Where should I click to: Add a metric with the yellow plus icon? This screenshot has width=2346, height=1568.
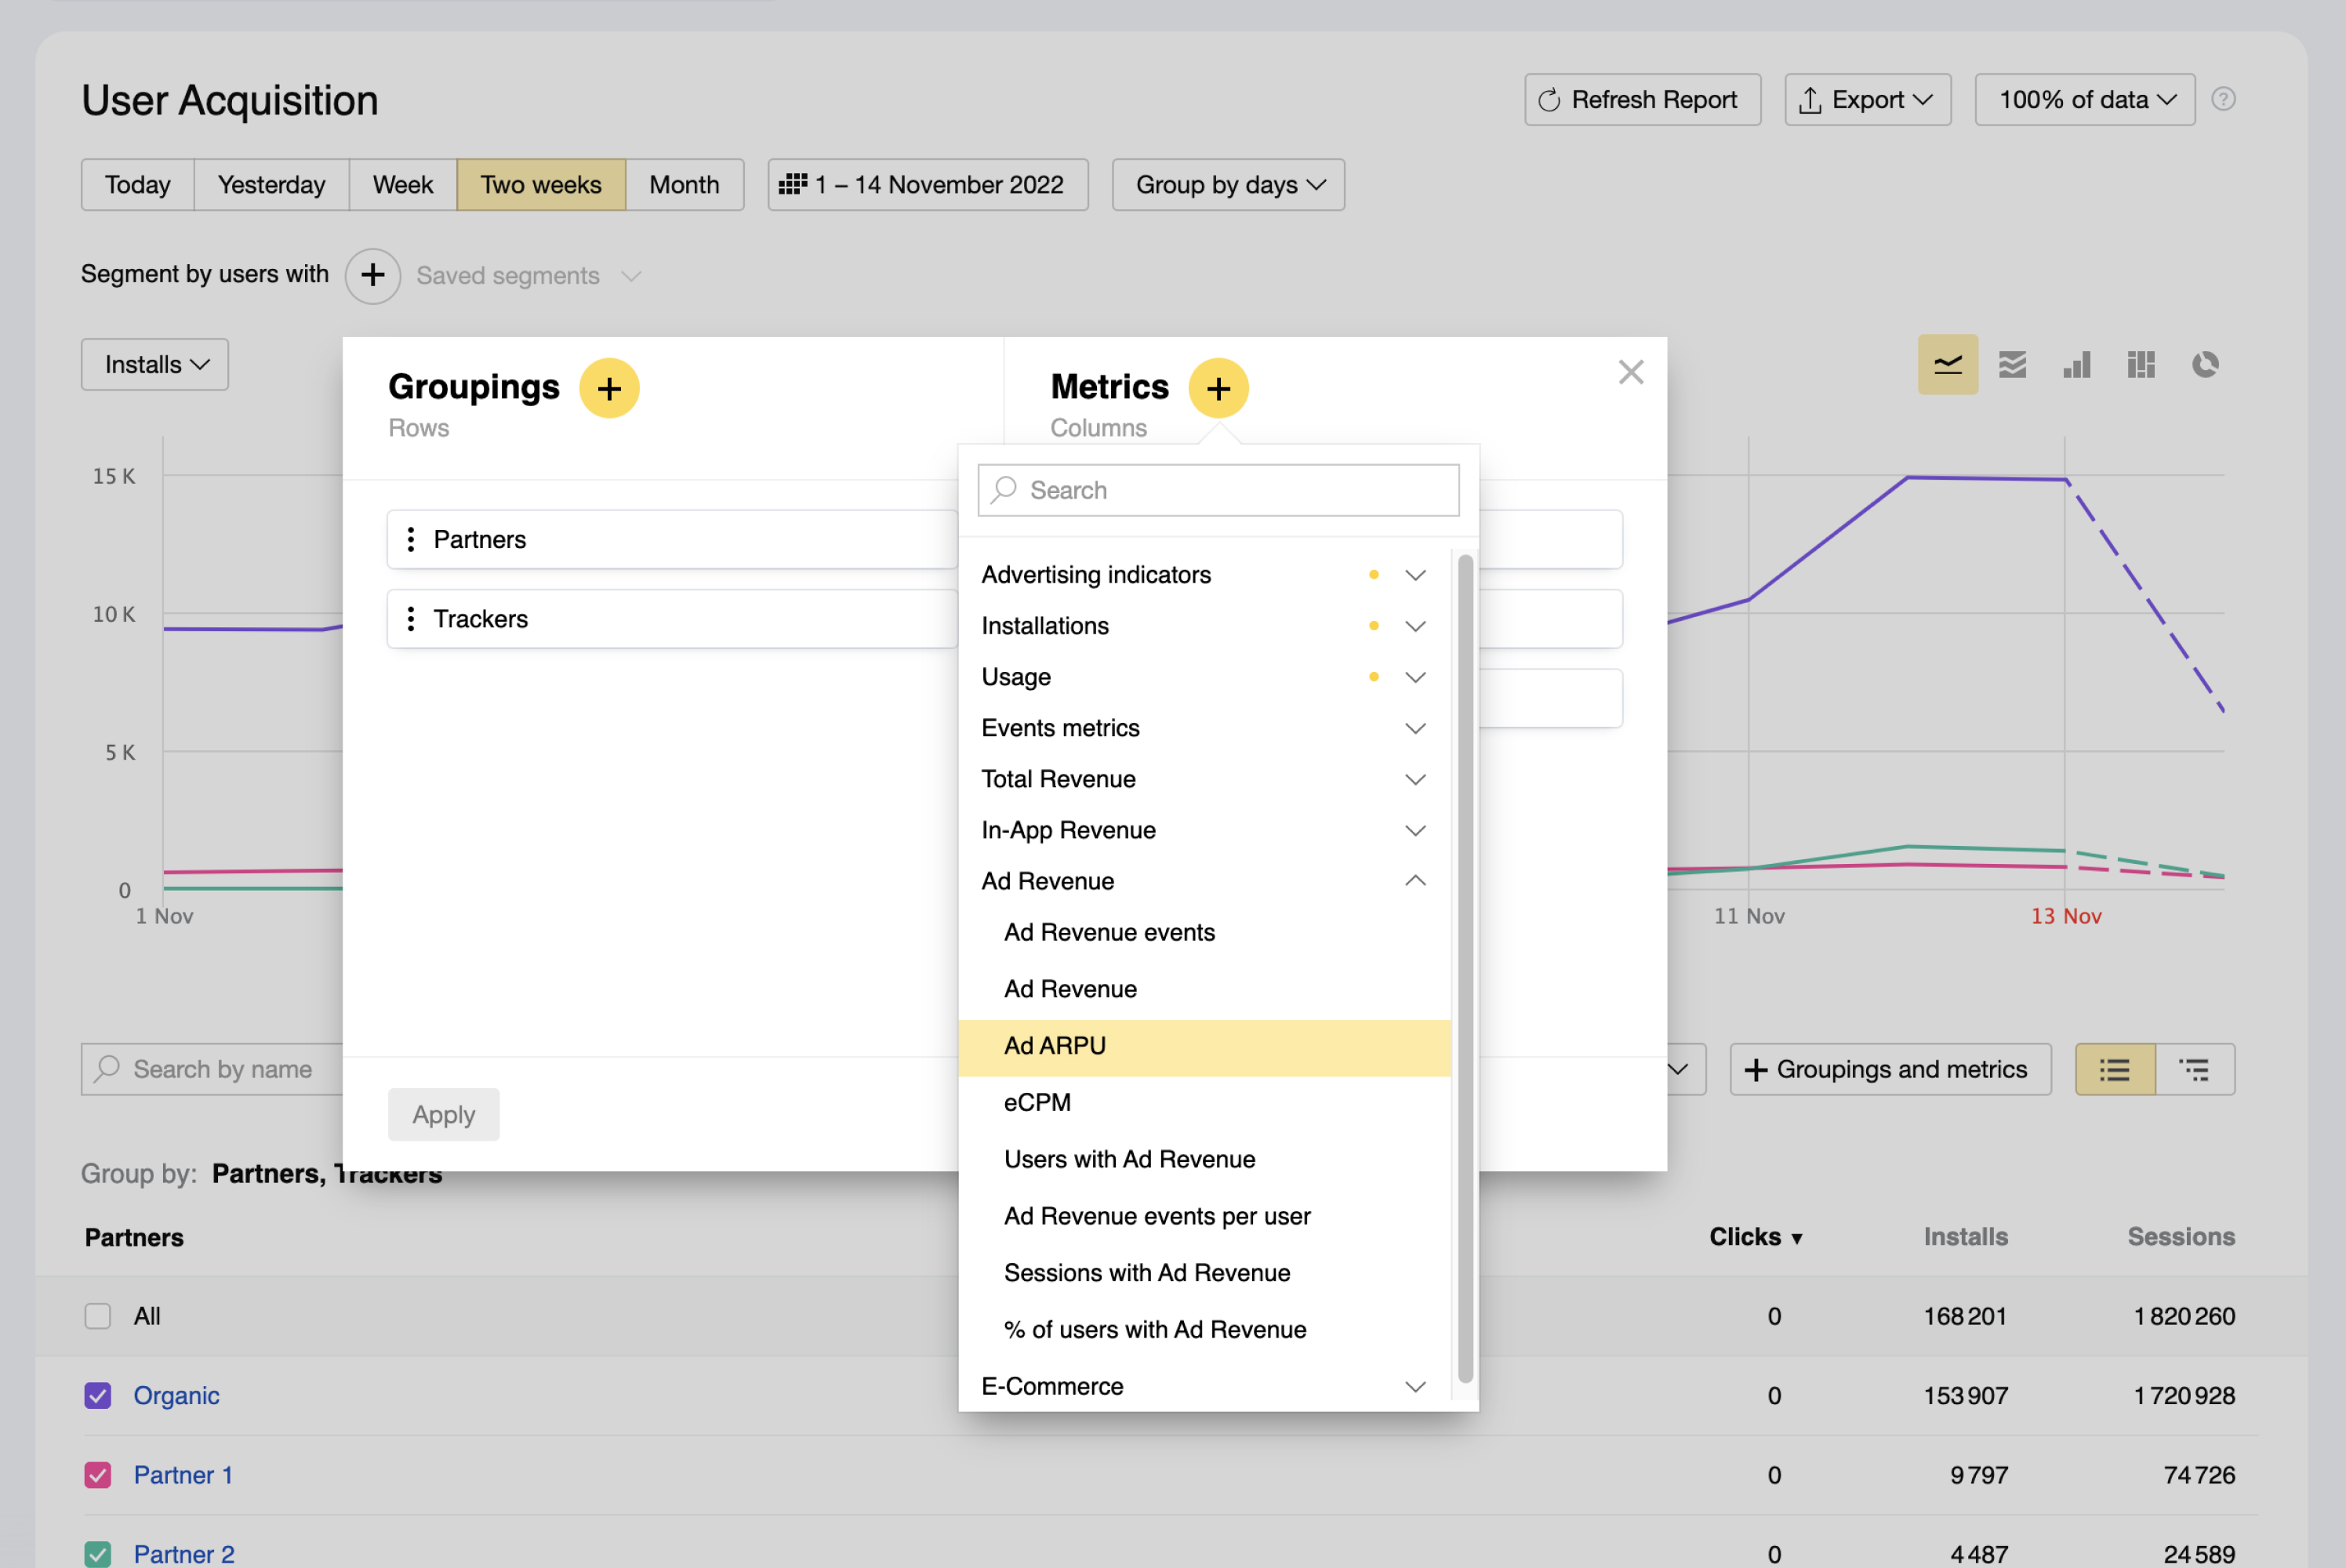pos(1218,388)
